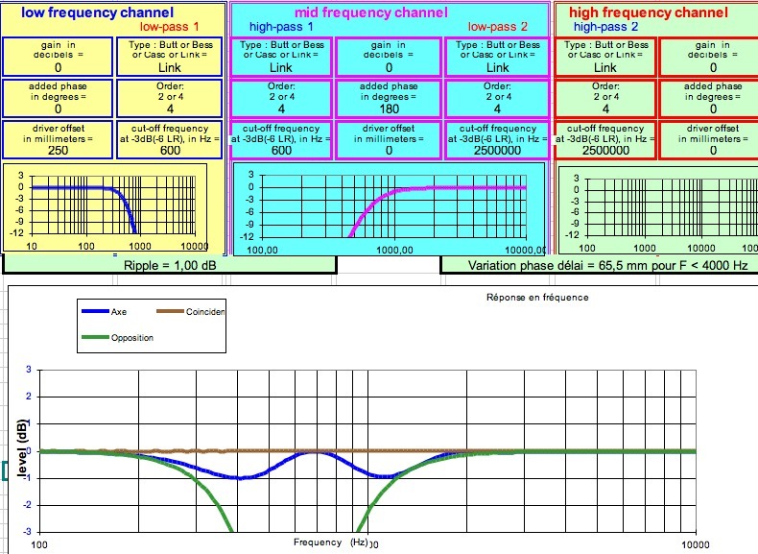Select the low frequency channel filter response chart
The height and width of the screenshot is (554, 758).
(106, 207)
